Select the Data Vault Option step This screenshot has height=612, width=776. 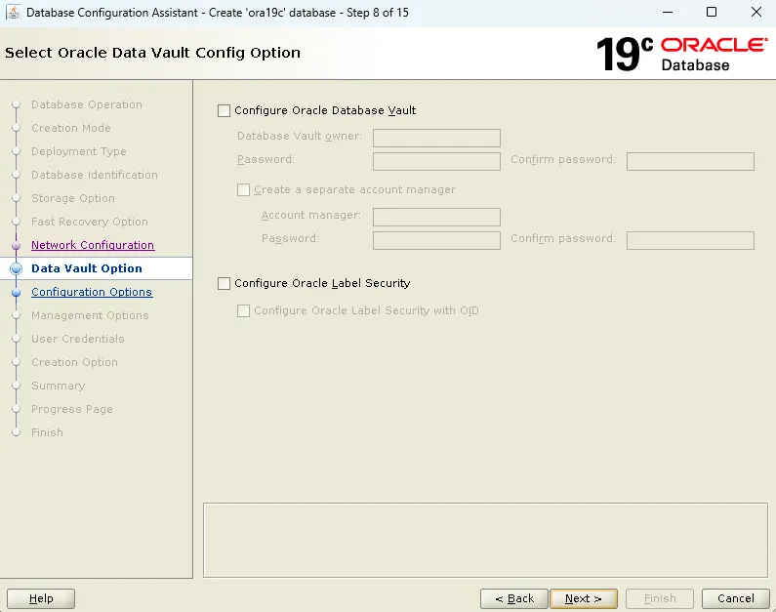pyautogui.click(x=87, y=268)
